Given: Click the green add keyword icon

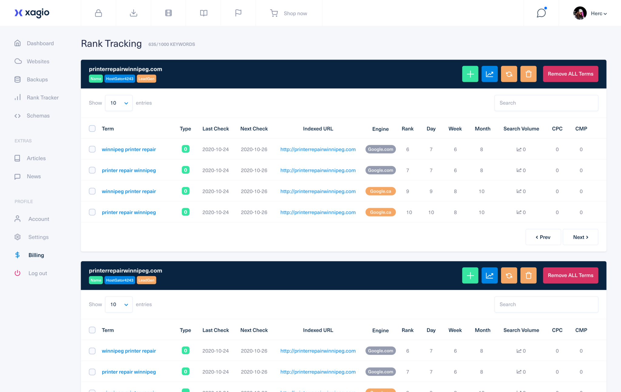Looking at the screenshot, I should tap(469, 74).
